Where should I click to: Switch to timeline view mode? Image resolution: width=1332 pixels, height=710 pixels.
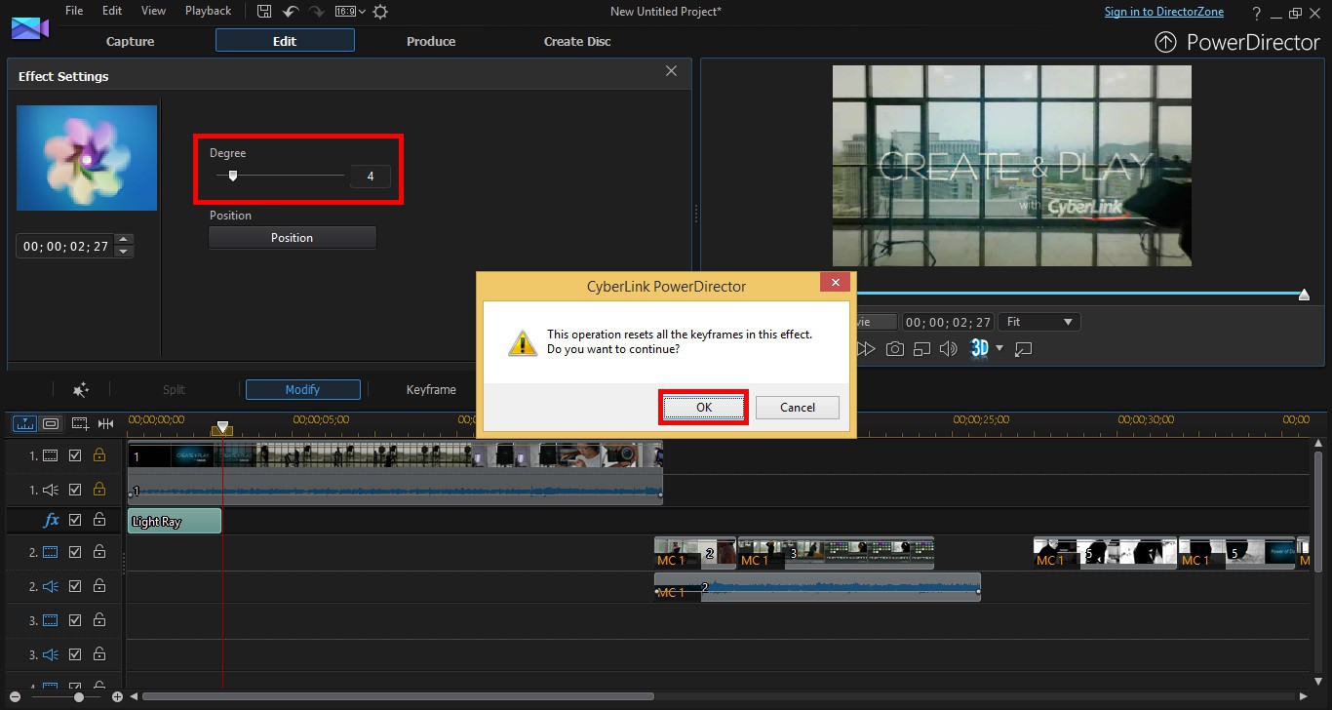[24, 423]
